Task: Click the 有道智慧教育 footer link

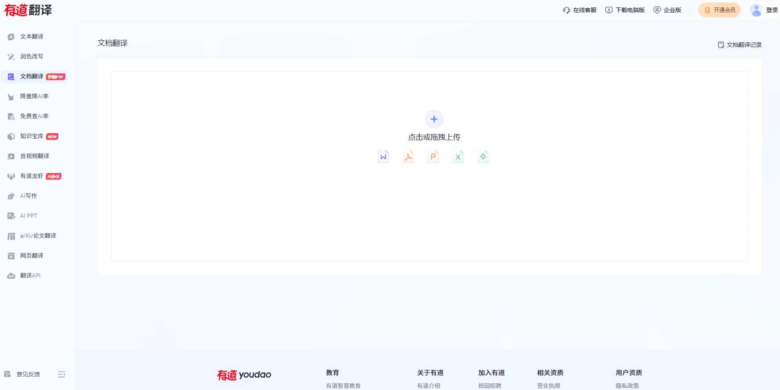Action: (x=343, y=386)
